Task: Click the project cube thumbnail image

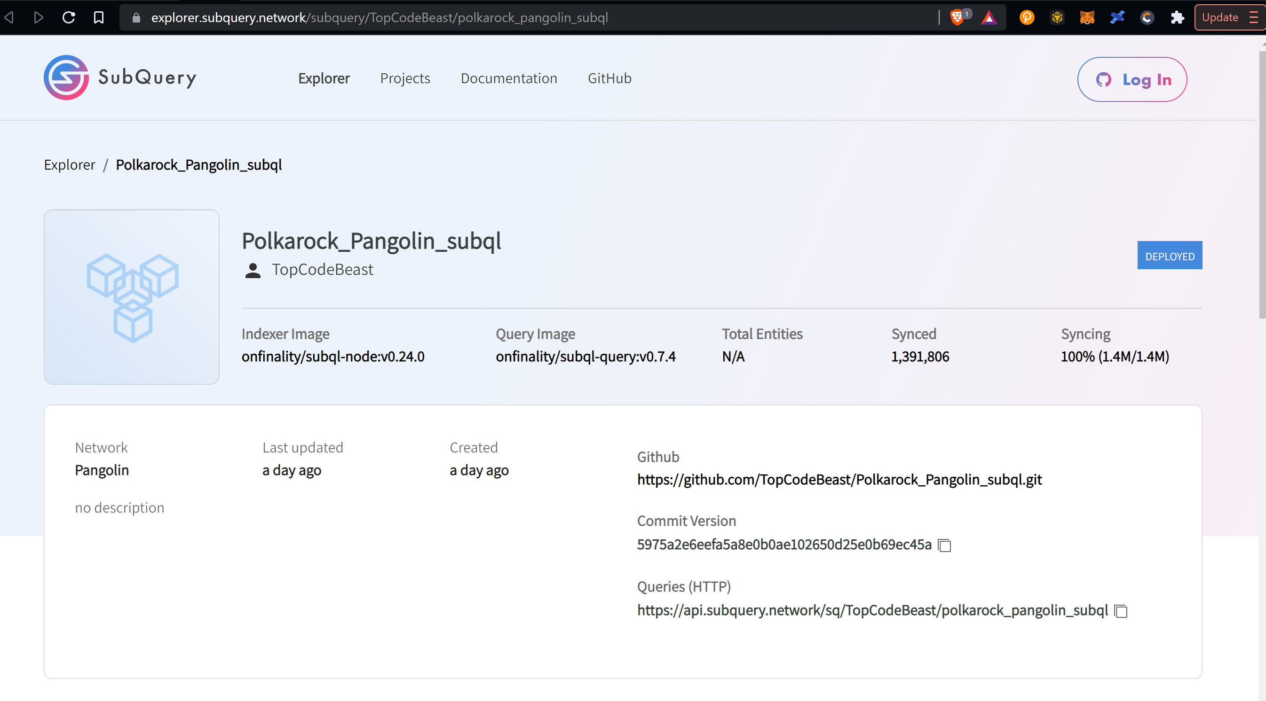Action: (132, 297)
